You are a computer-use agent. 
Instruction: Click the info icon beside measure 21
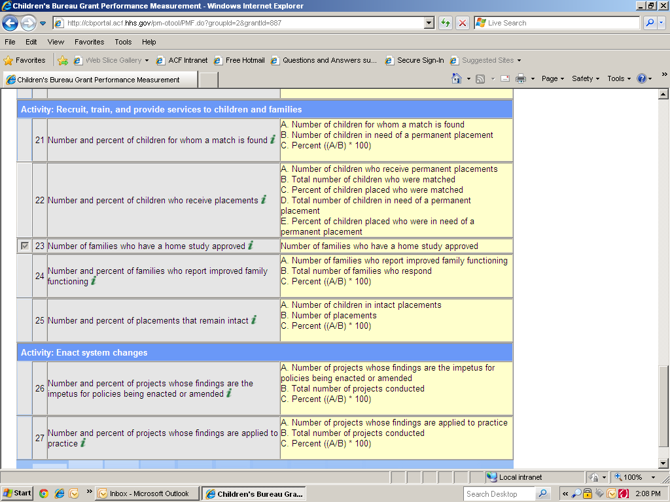point(273,139)
